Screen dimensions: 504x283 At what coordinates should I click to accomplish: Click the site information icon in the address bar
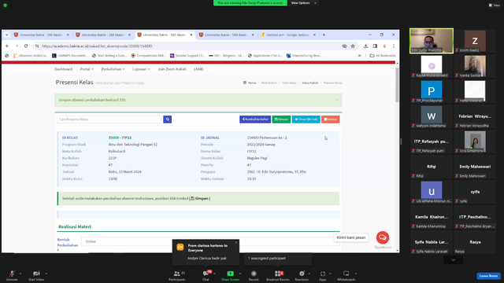(x=37, y=46)
